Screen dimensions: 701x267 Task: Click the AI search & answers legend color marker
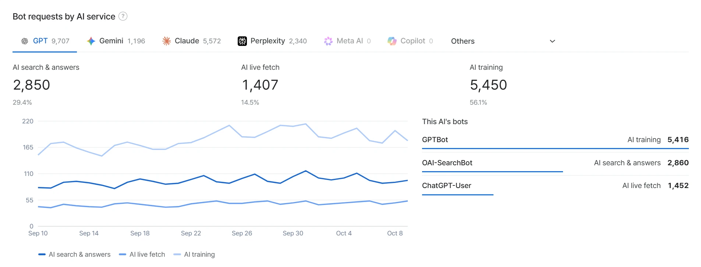coord(42,255)
